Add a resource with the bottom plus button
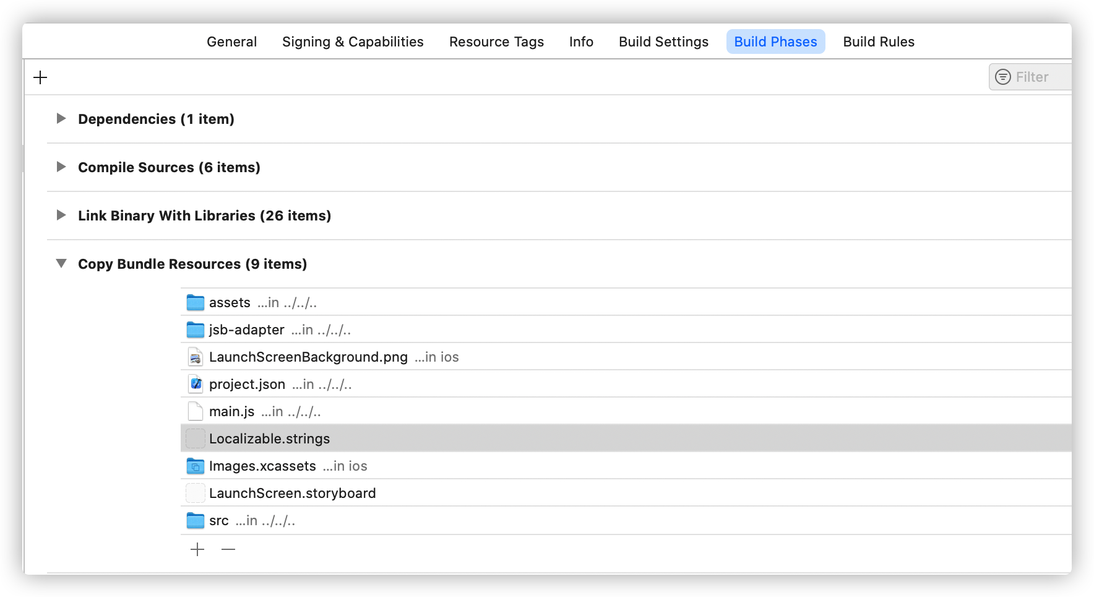This screenshot has height=597, width=1094. 197,549
